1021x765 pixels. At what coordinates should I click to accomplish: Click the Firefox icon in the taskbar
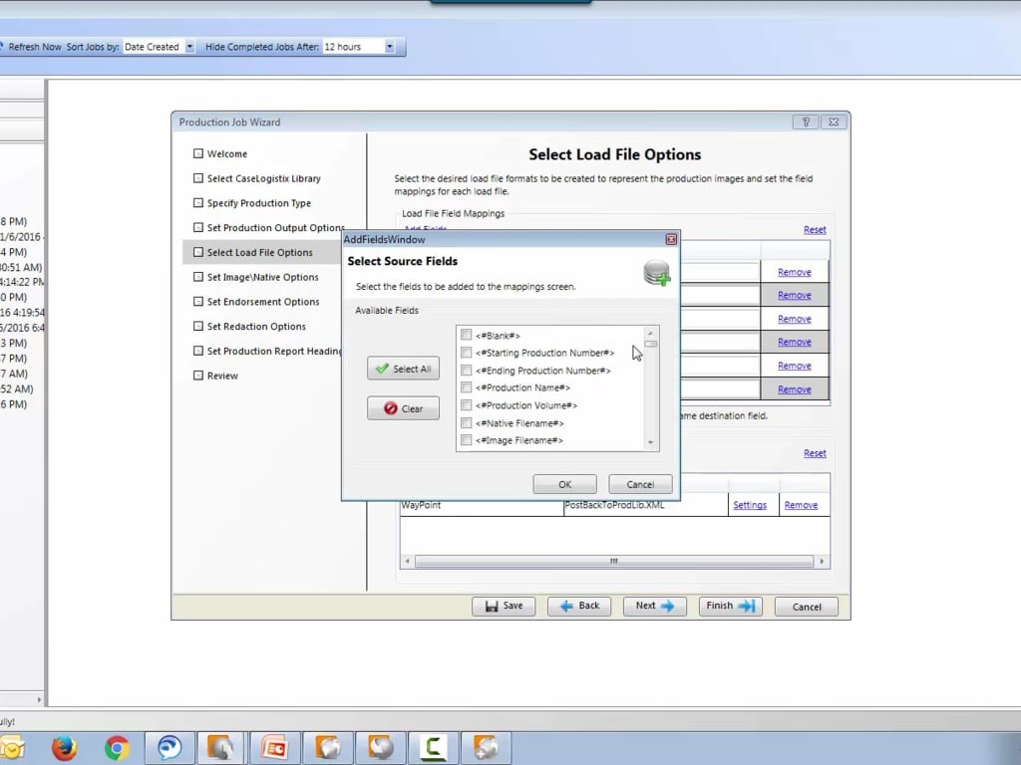pos(65,748)
